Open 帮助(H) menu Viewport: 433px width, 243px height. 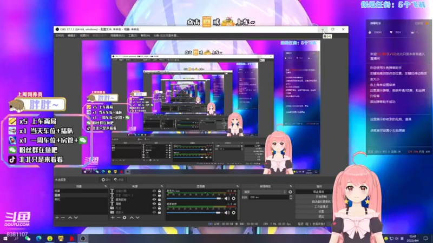tap(145, 36)
